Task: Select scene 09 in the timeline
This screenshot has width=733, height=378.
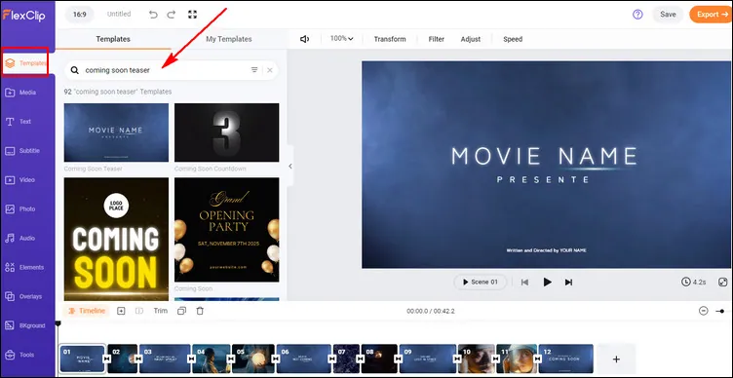Action: pos(428,359)
